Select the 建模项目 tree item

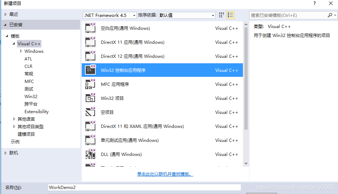point(26,134)
